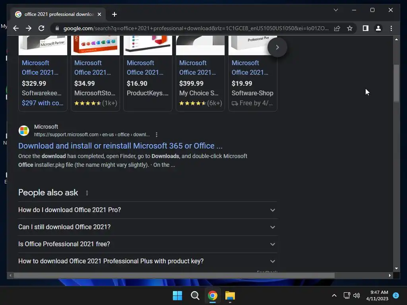Open the volume speaker tray icon
This screenshot has height=305, width=407.
click(x=357, y=295)
